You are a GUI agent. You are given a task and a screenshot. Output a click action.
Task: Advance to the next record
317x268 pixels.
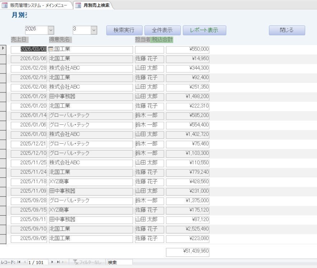coord(52,262)
